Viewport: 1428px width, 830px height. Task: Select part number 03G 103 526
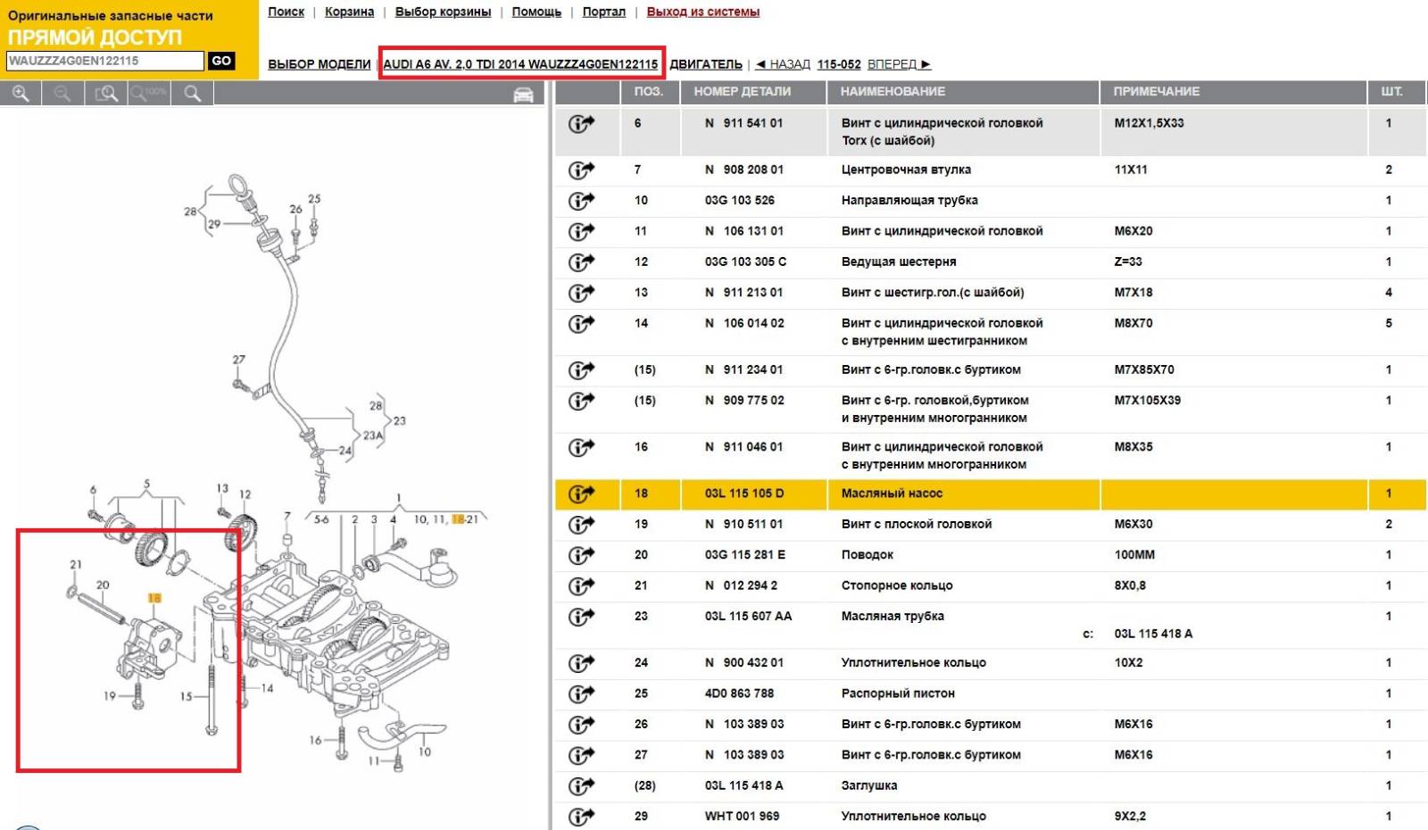740,201
